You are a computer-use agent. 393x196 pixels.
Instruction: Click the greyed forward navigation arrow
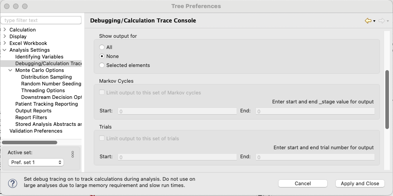click(381, 21)
